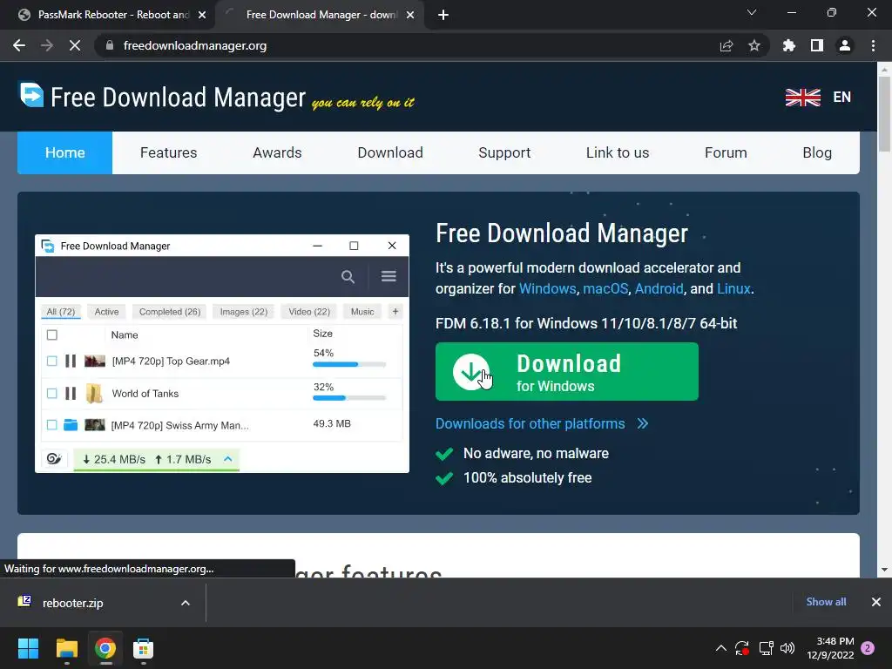
Task: Follow the Linux link
Action: [x=733, y=288]
